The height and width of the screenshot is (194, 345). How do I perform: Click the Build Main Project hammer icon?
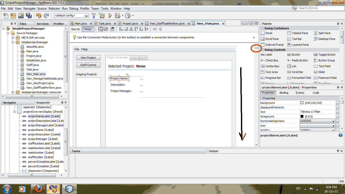(94, 16)
